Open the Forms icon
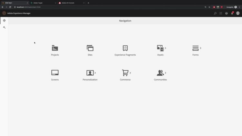This screenshot has width=242, height=136. pyautogui.click(x=196, y=48)
